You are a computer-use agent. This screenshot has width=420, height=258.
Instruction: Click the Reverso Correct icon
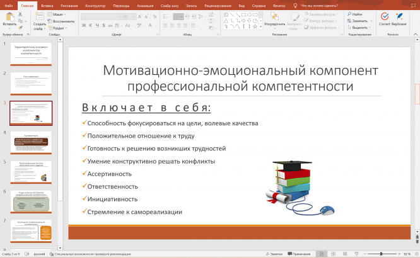pos(384,16)
